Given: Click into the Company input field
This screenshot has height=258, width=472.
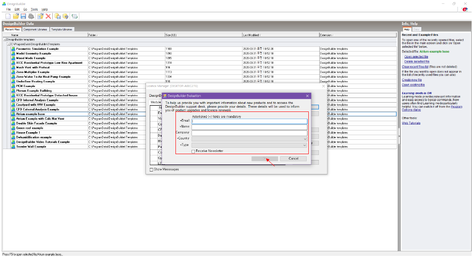Looking at the screenshot, I should pos(249,133).
